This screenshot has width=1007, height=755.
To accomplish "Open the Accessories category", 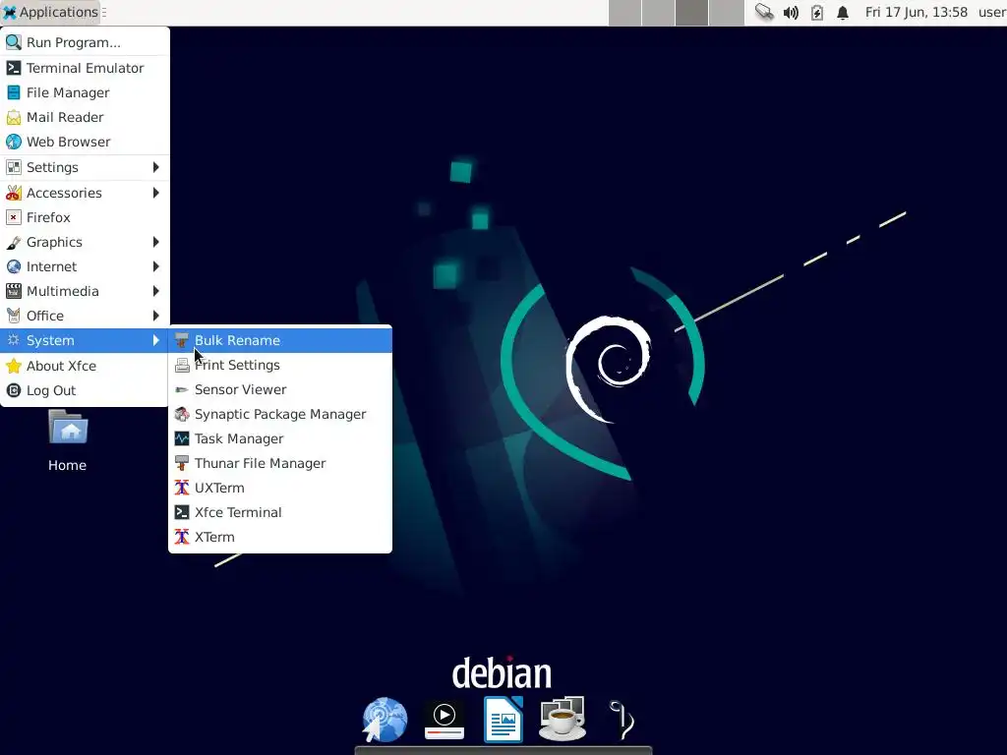I will pos(85,193).
